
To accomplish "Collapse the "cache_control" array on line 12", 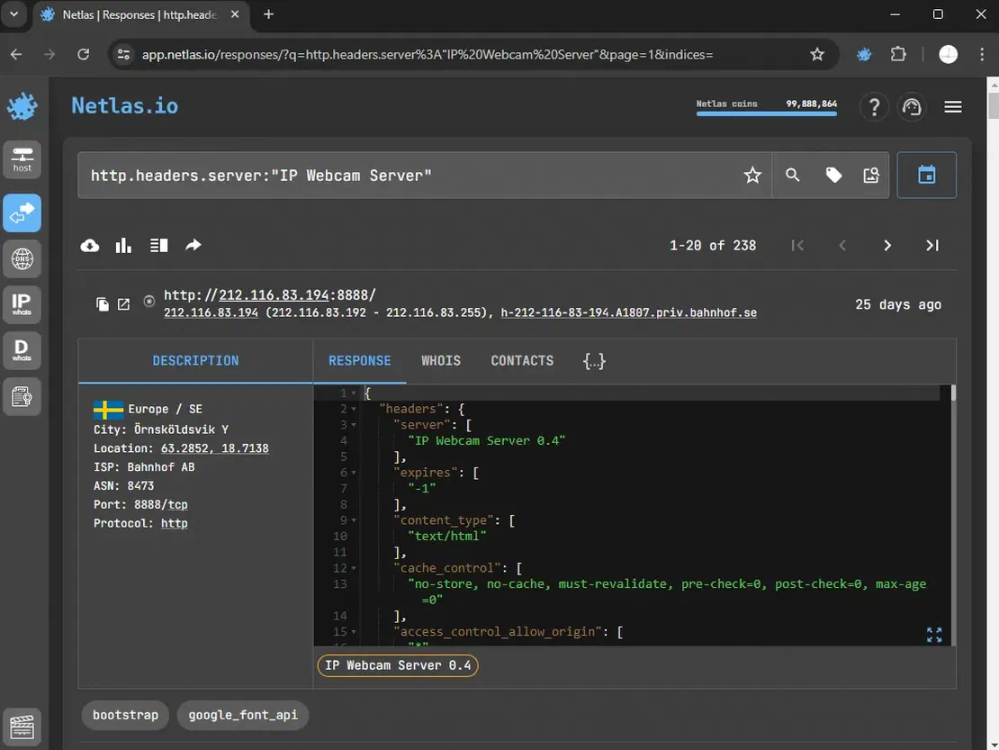I will tap(353, 568).
